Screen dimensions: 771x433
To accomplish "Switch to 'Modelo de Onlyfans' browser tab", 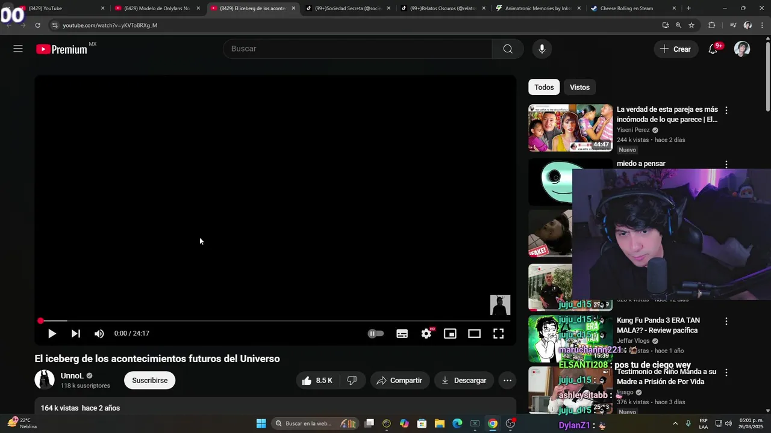I will tap(157, 8).
